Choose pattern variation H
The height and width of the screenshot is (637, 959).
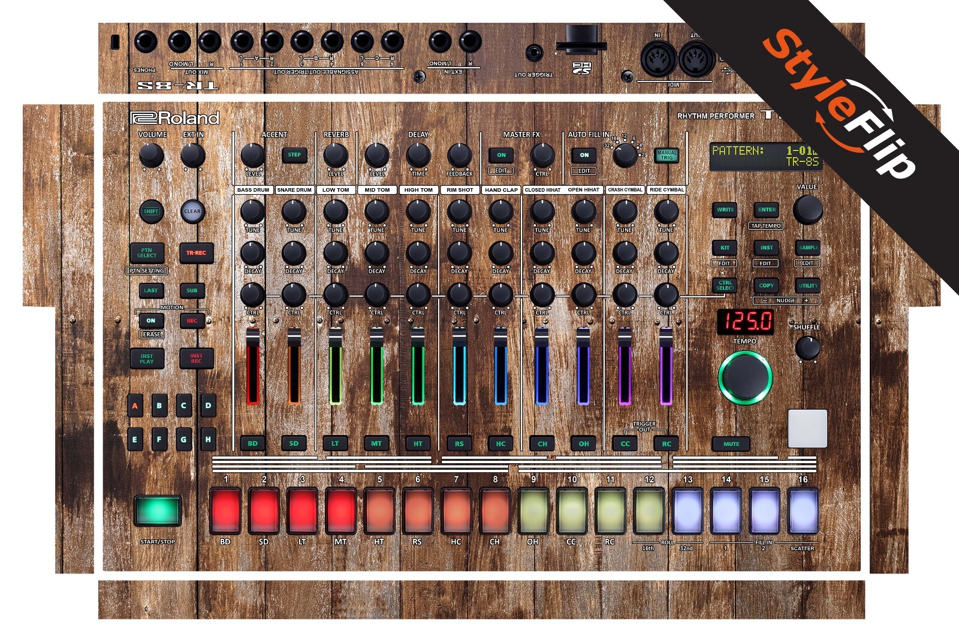tap(208, 439)
